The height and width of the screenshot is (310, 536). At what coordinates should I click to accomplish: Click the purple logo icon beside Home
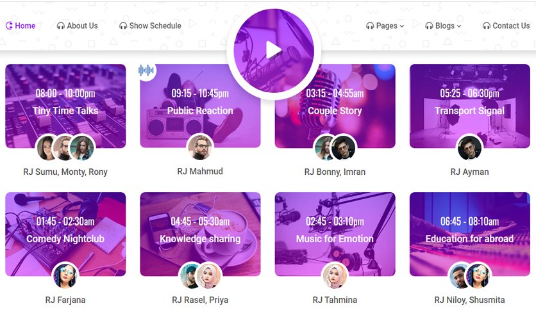(x=9, y=26)
